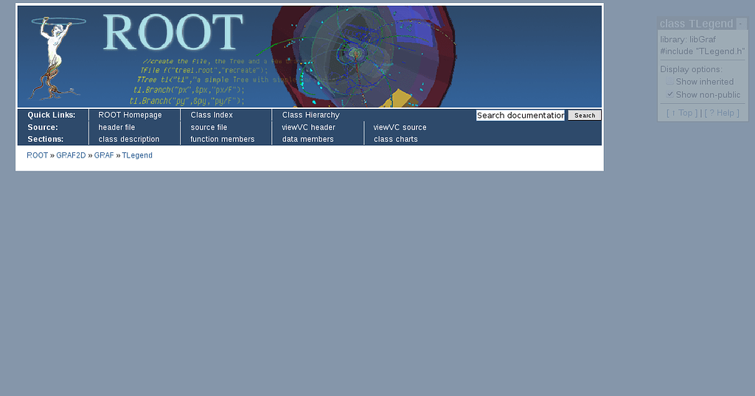Jump to class charts section
This screenshot has height=396, width=755.
[x=395, y=139]
